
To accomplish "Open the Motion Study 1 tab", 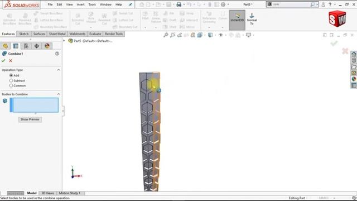I will [x=69, y=193].
